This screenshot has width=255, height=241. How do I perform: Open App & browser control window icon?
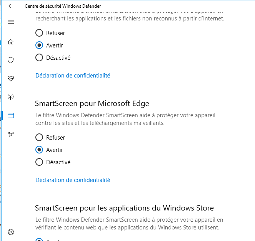tap(11, 115)
